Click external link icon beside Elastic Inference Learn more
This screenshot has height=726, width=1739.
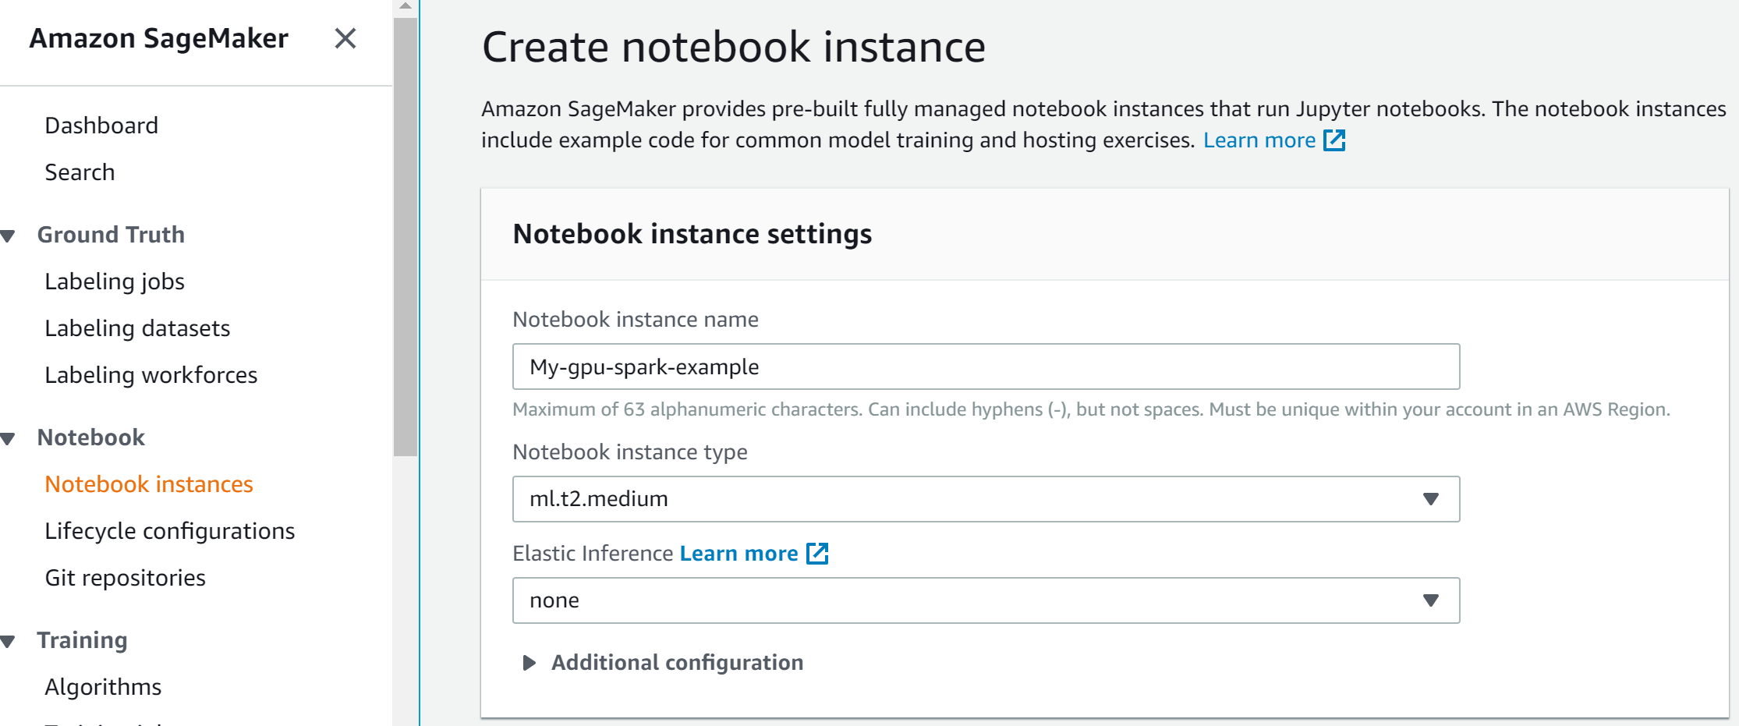(x=816, y=554)
